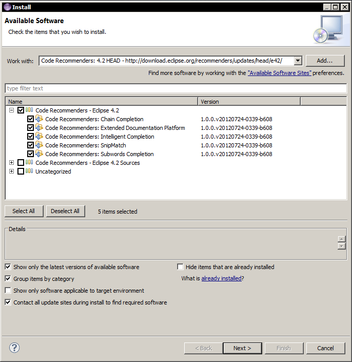Maximize the Install dialog window
The image size is (352, 362).
coord(336,7)
